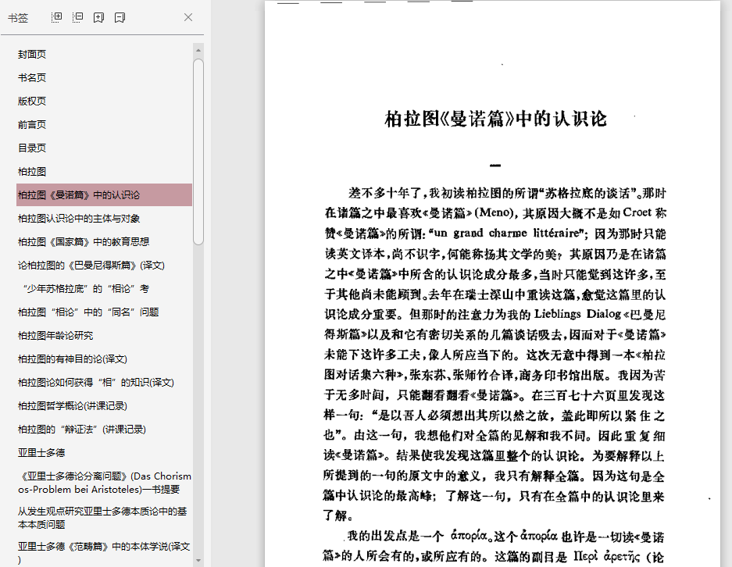Go to 柏拉图《国家篇》中的教育思想
Screen dimensions: 732x567
coord(84,242)
